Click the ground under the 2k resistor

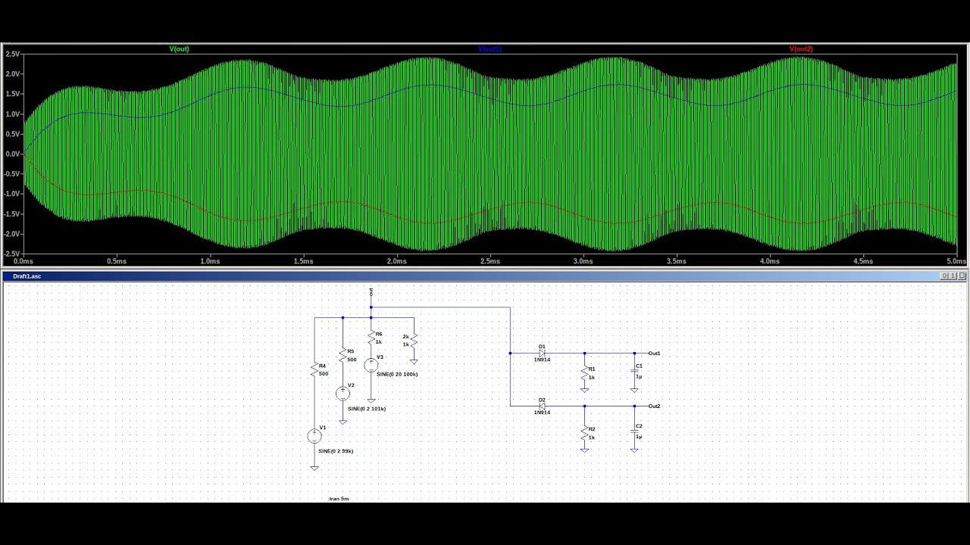(x=414, y=361)
